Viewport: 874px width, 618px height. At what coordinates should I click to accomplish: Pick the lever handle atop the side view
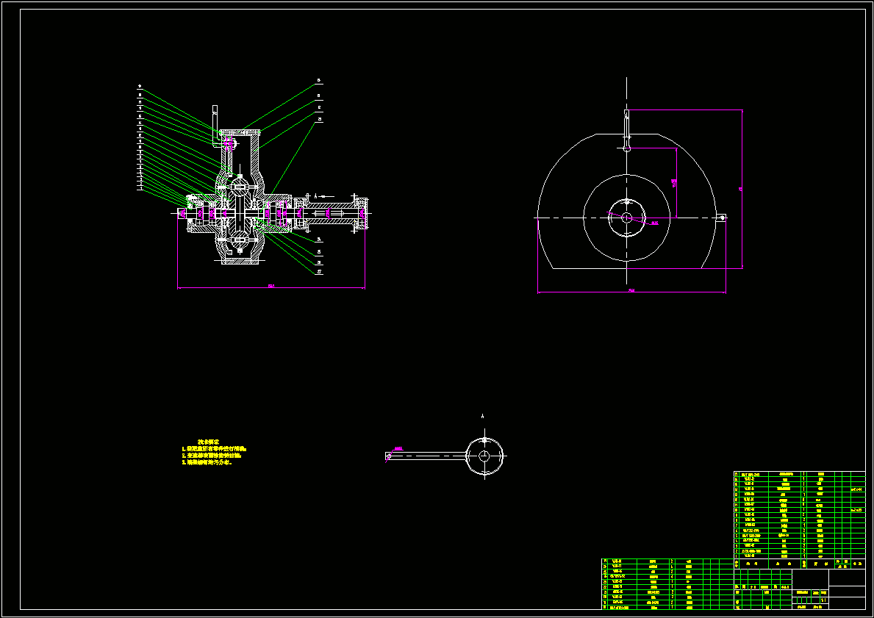(626, 130)
